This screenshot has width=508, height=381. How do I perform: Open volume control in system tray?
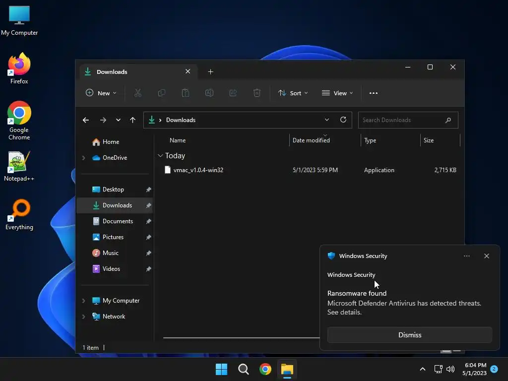450,369
